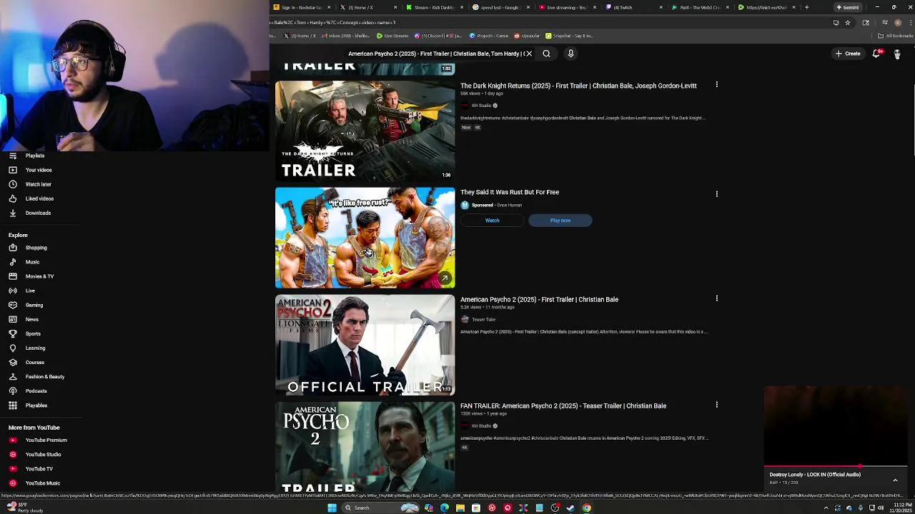Switch to the Live streaming - YouTube tab
915x514 pixels.
(567, 7)
